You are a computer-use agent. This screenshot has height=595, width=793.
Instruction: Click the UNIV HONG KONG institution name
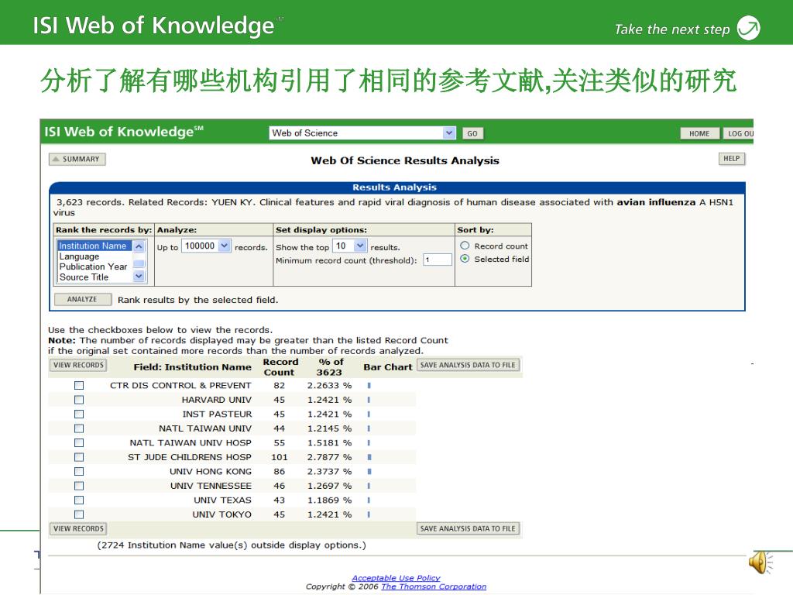coord(211,472)
